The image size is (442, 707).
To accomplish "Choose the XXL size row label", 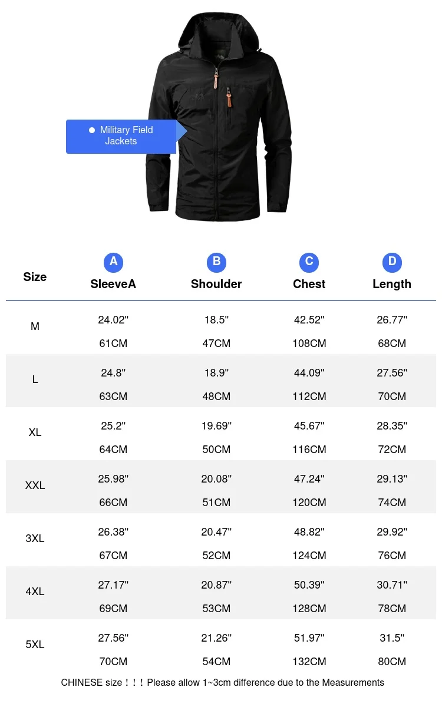I will pos(35,485).
